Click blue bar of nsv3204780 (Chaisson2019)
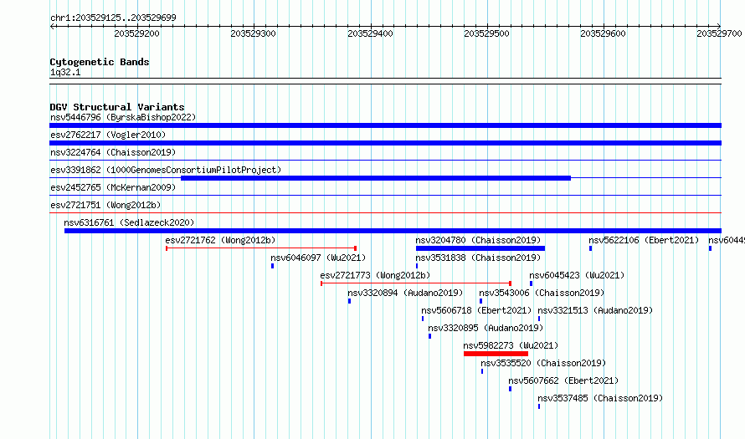 [480, 248]
